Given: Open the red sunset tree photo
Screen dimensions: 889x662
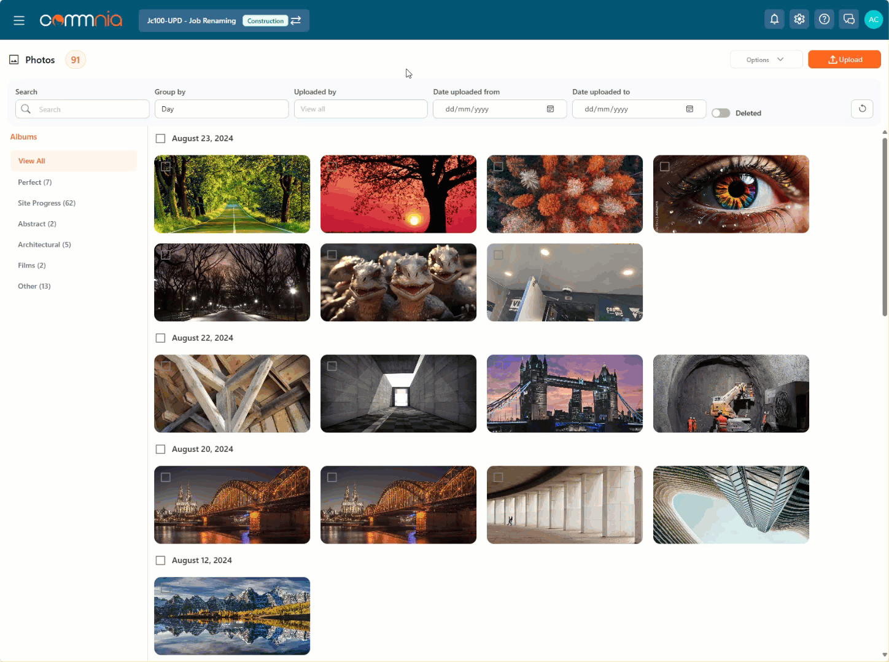Looking at the screenshot, I should coord(398,194).
